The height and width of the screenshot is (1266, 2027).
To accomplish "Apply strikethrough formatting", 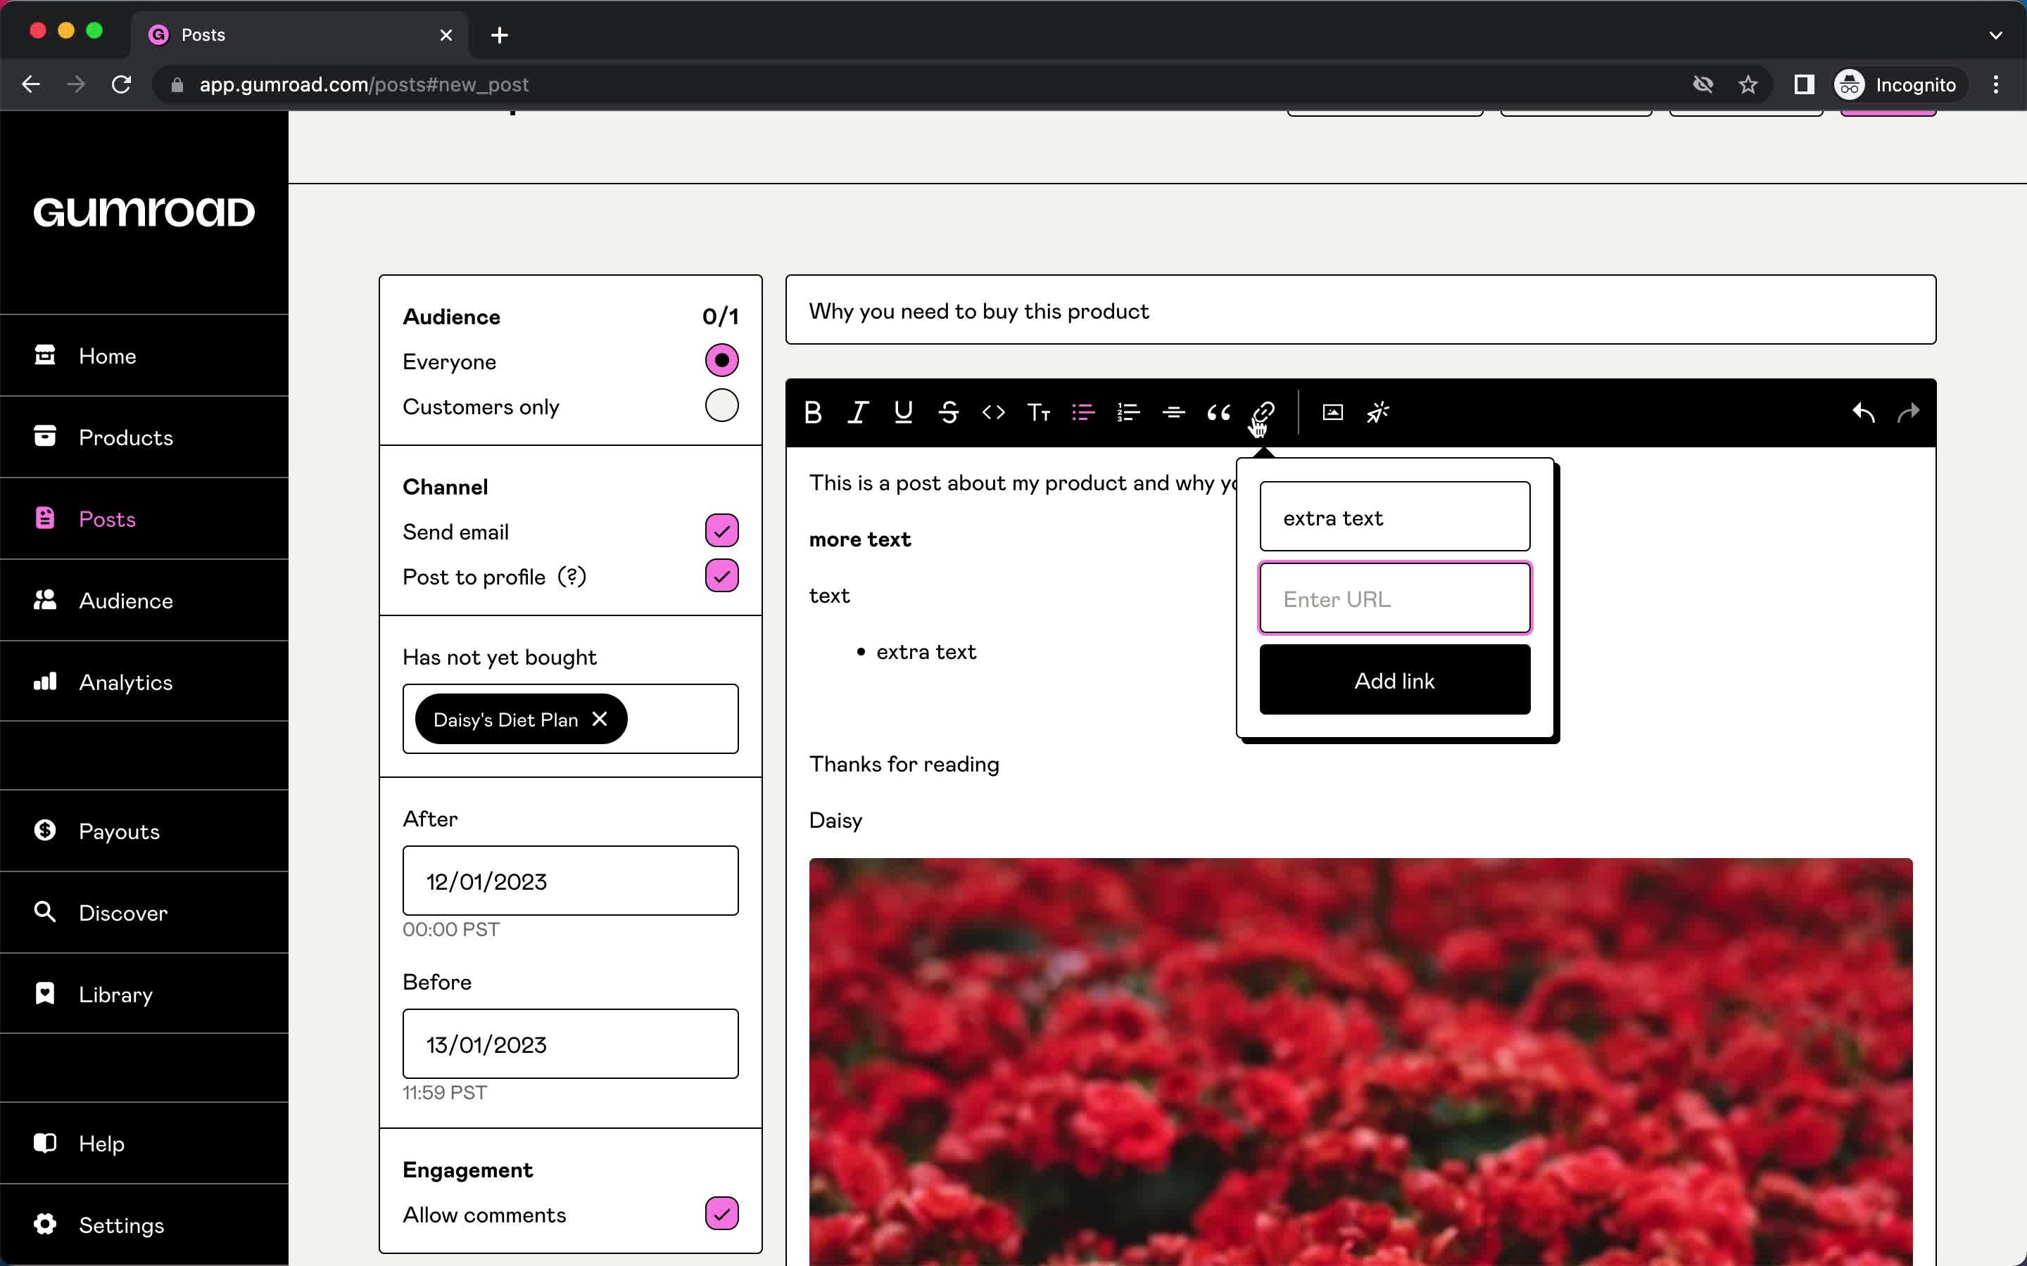I will [948, 412].
